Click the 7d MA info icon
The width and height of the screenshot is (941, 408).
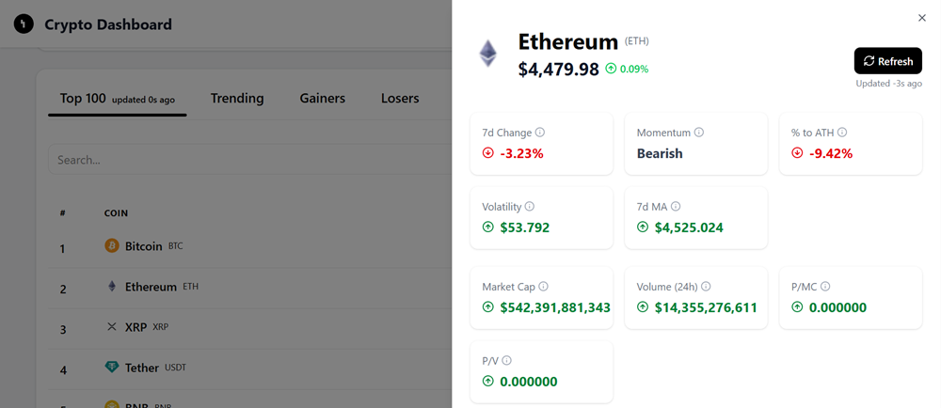click(676, 207)
